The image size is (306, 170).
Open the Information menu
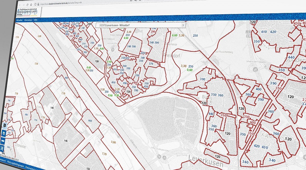tap(28, 20)
